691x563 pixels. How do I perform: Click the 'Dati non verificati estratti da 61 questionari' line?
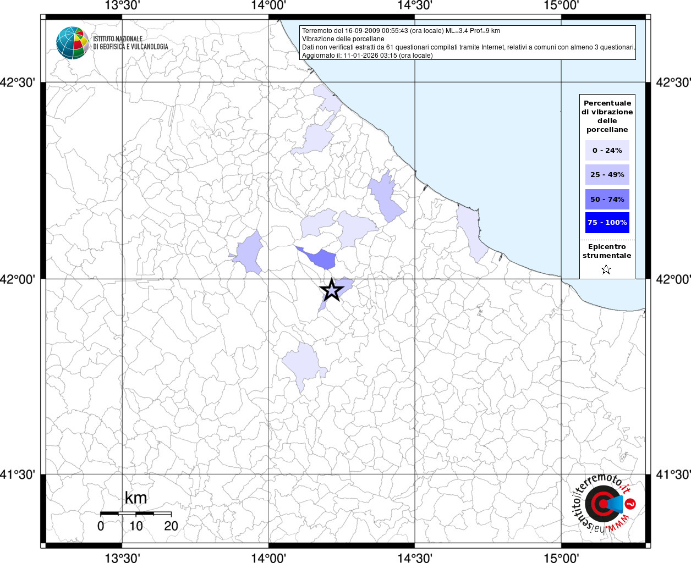click(x=469, y=47)
